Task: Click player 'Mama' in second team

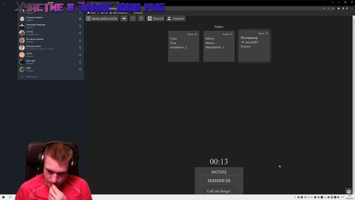Action: (210, 43)
